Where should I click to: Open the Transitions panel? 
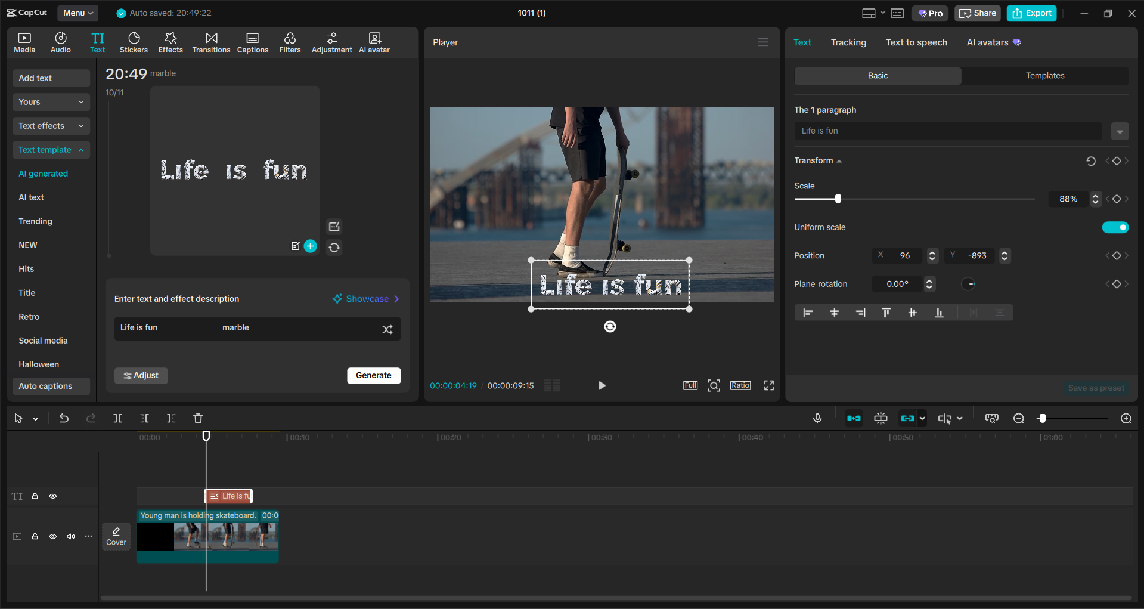211,42
